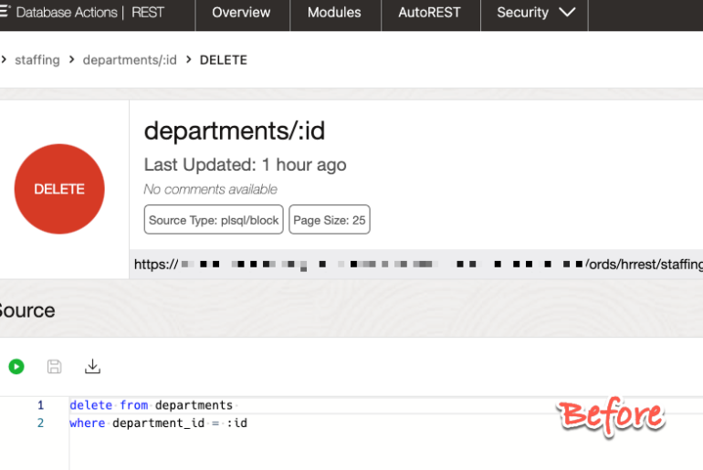Click the red DELETE method circle
The width and height of the screenshot is (703, 470).
(x=59, y=189)
